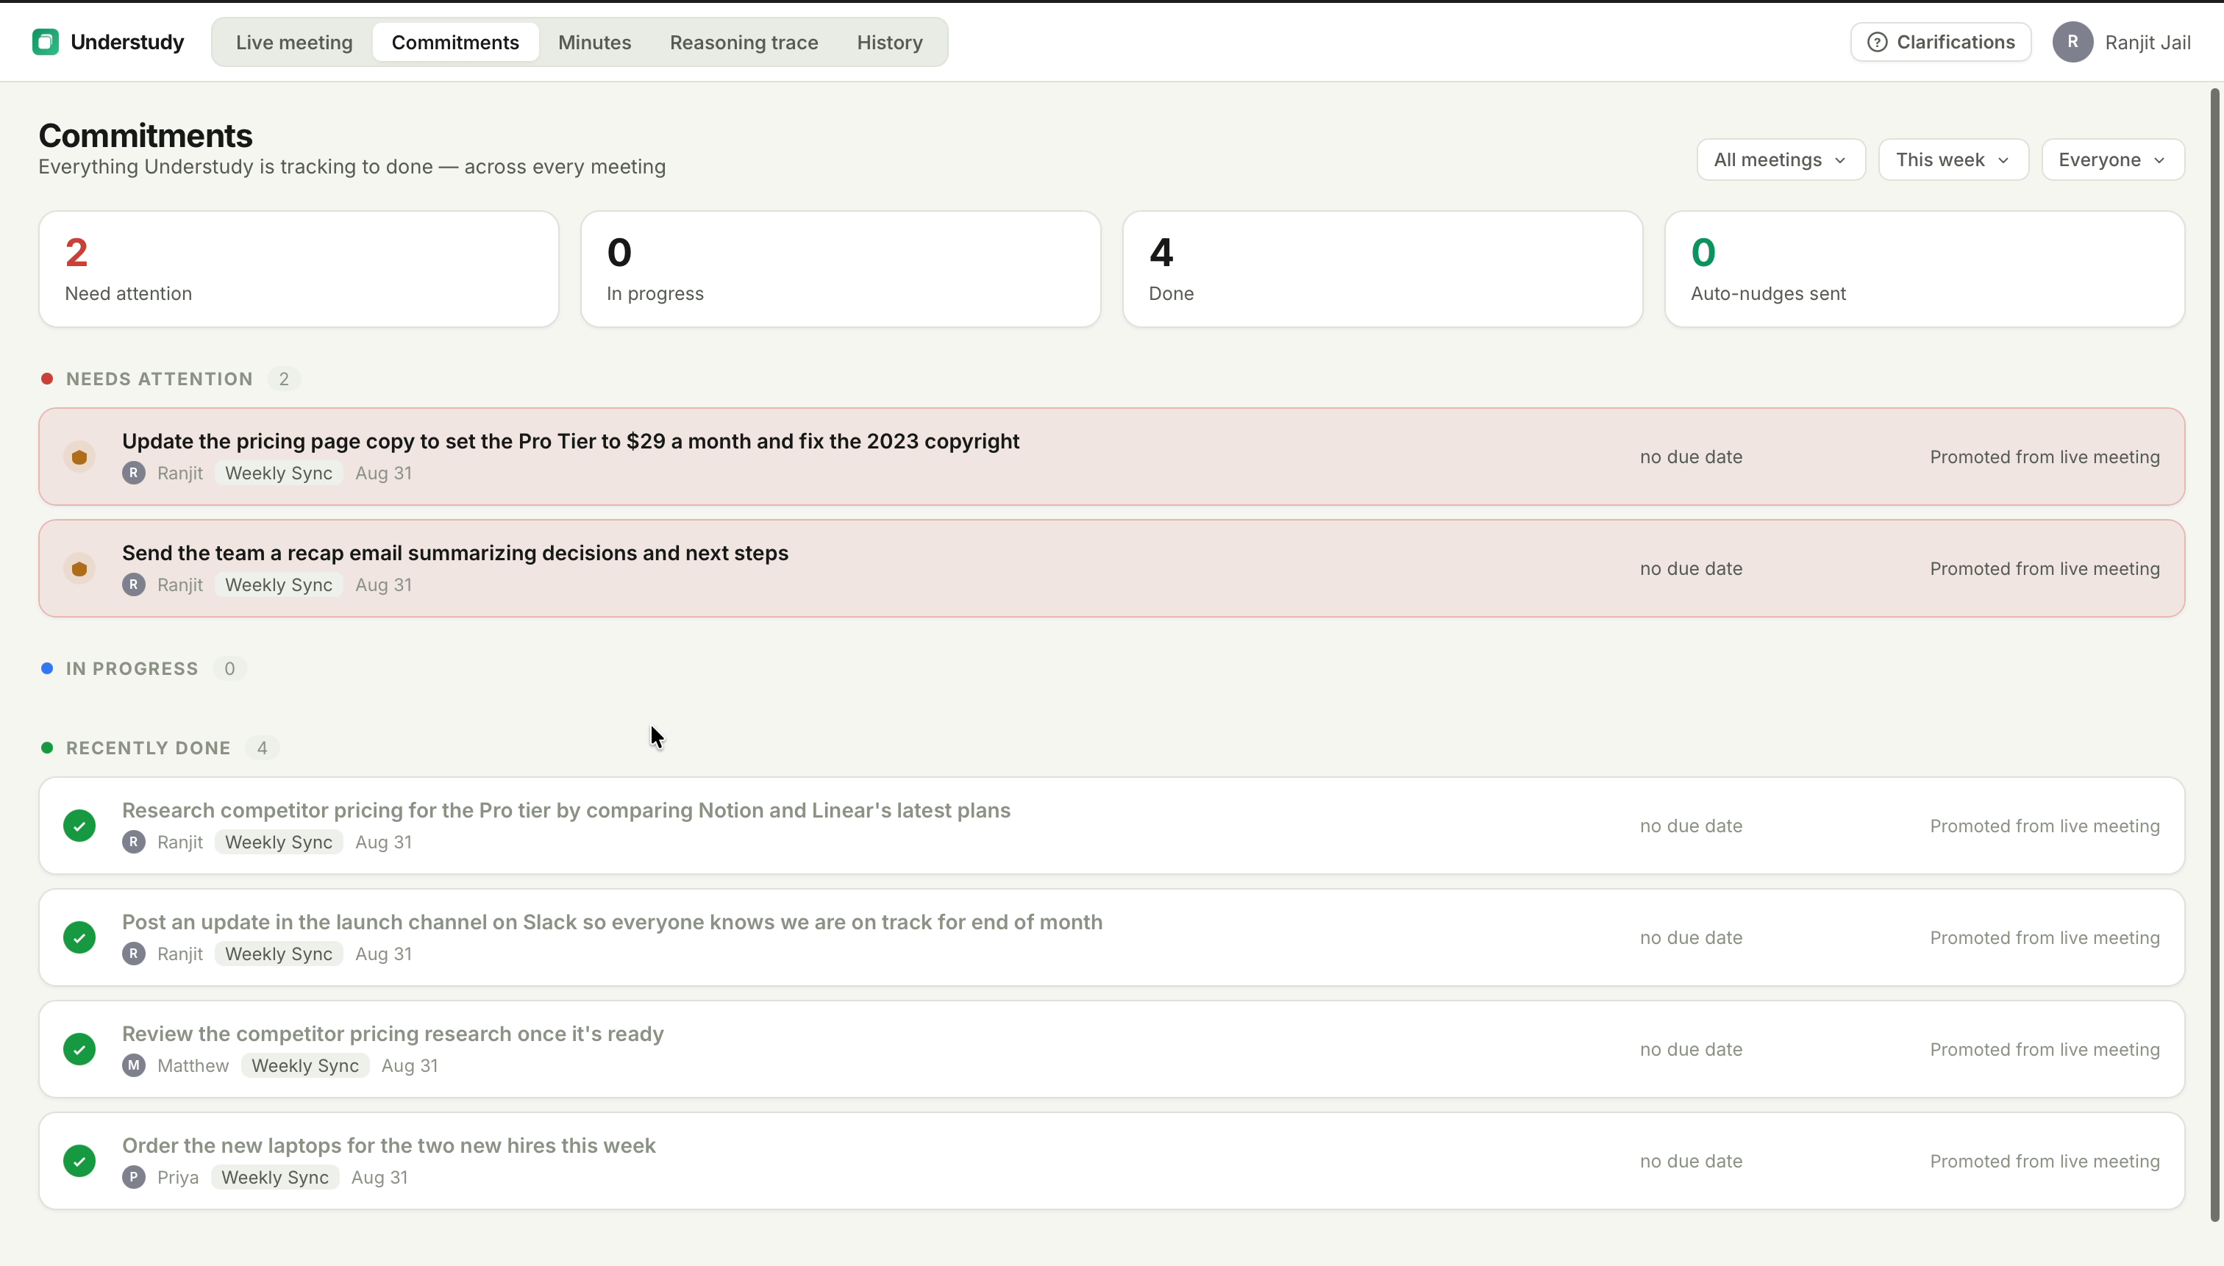
Task: Click Matthew's avatar on the competitor review item
Action: click(x=133, y=1065)
